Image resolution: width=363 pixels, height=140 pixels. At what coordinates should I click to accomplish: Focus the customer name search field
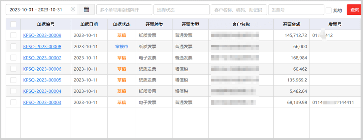pyautogui.click(x=239, y=10)
